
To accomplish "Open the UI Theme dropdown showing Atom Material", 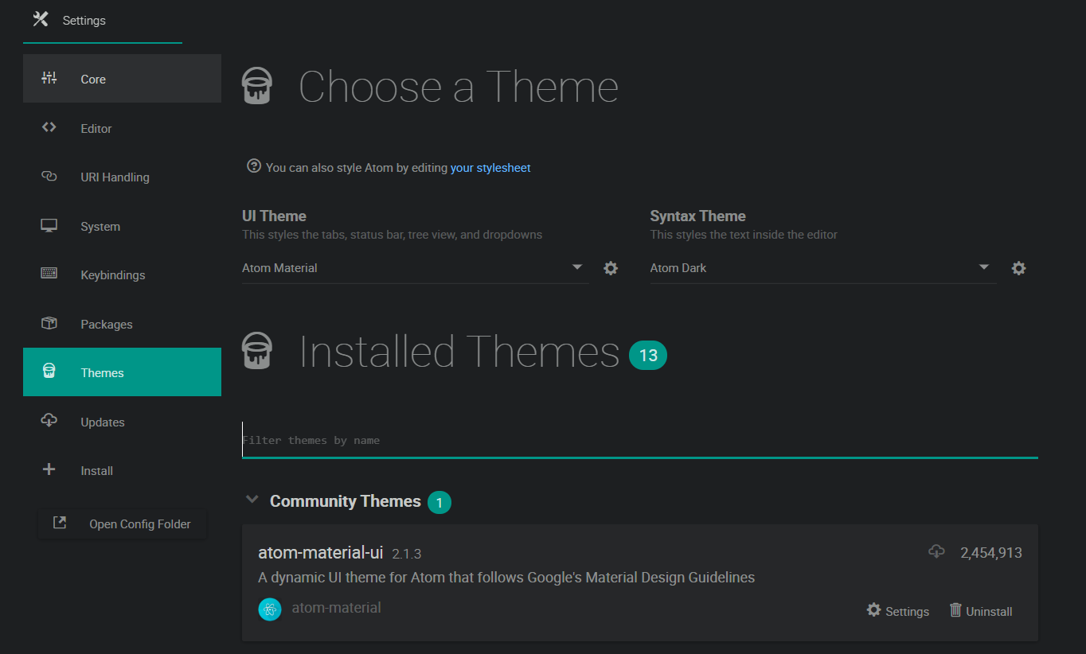I will 415,268.
